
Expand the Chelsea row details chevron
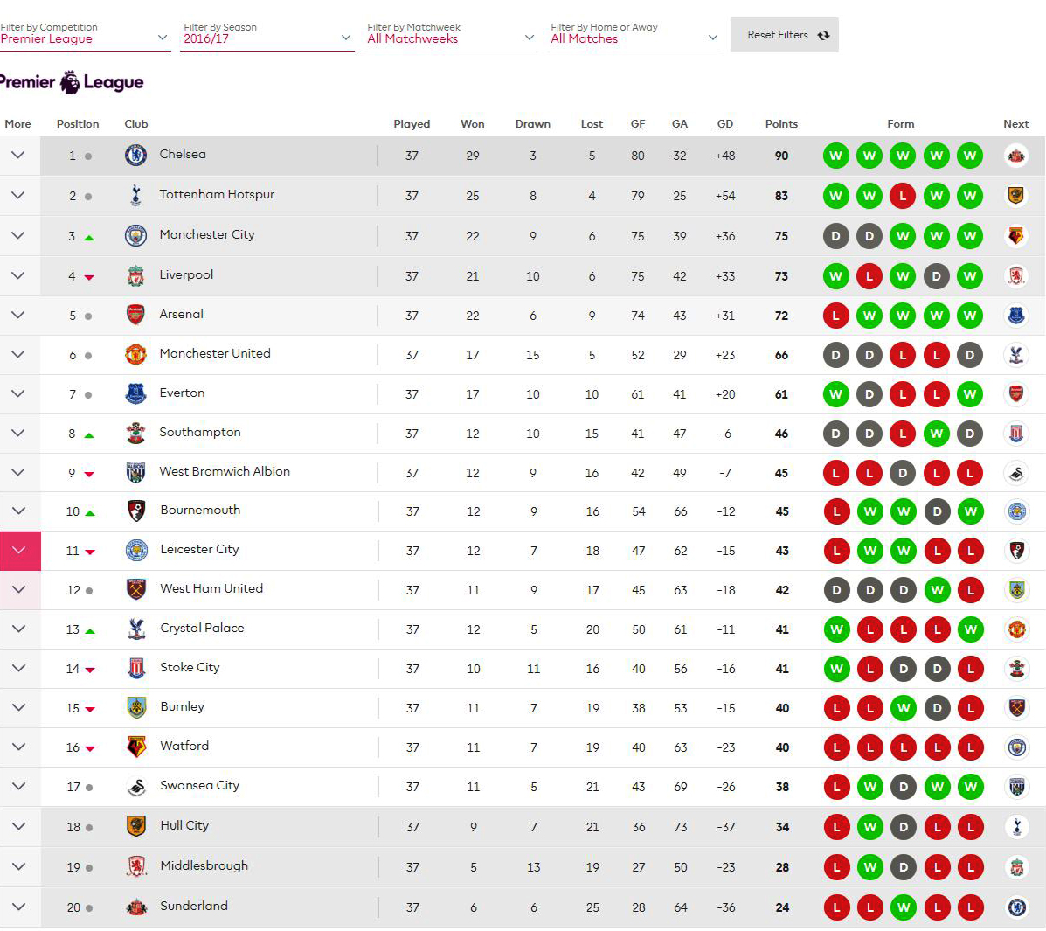18,156
